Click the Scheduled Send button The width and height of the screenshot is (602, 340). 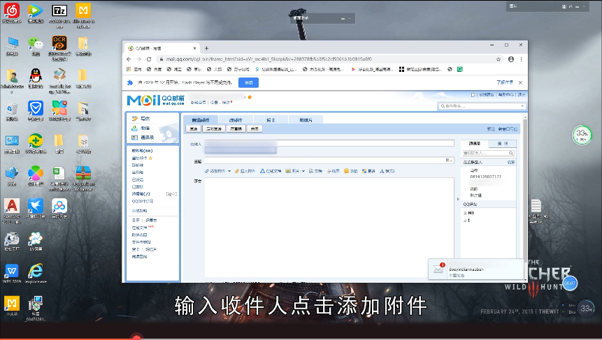214,128
